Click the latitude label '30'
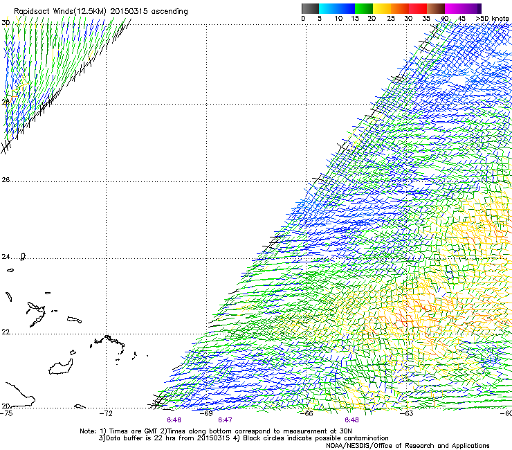Screen dimensions: 512x450 point(6,23)
